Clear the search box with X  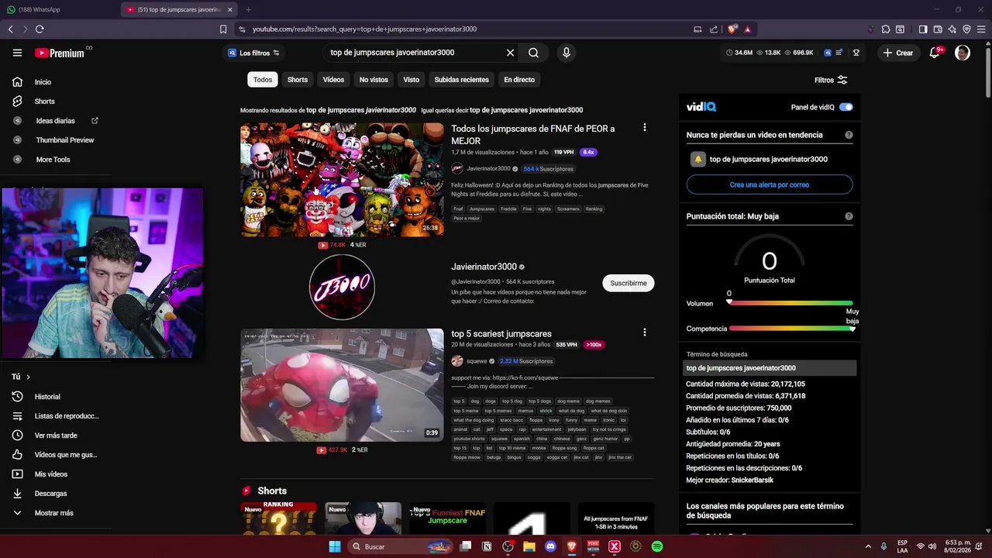coord(510,53)
